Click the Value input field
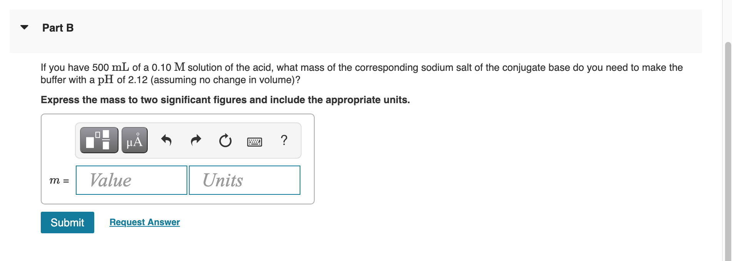This screenshot has width=732, height=261. [x=131, y=180]
